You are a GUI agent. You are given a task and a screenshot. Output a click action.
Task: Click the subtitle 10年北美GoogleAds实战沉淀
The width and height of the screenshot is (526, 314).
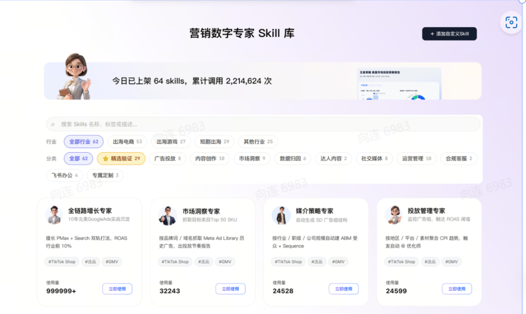tap(99, 219)
